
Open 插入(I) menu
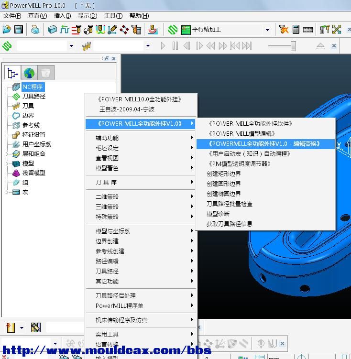pos(62,16)
